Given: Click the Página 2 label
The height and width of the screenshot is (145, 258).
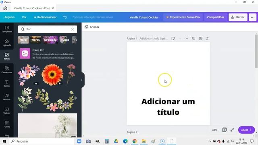Looking at the screenshot, I should (132, 132).
